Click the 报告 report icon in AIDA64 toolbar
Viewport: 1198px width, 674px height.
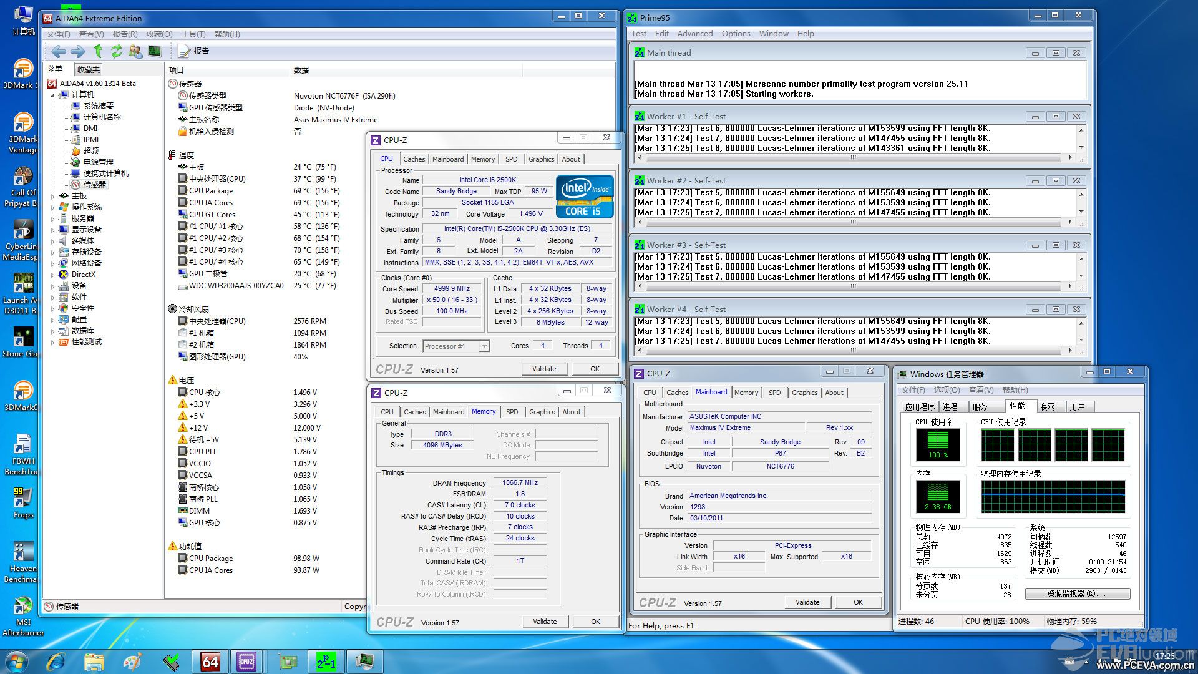coord(184,51)
